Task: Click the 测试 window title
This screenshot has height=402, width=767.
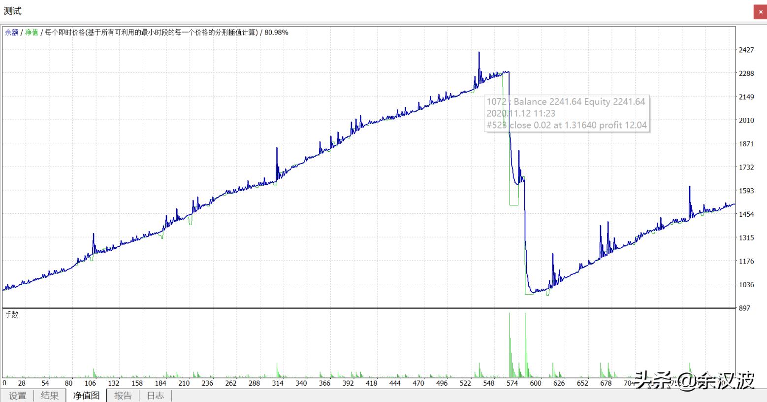Action: point(13,11)
